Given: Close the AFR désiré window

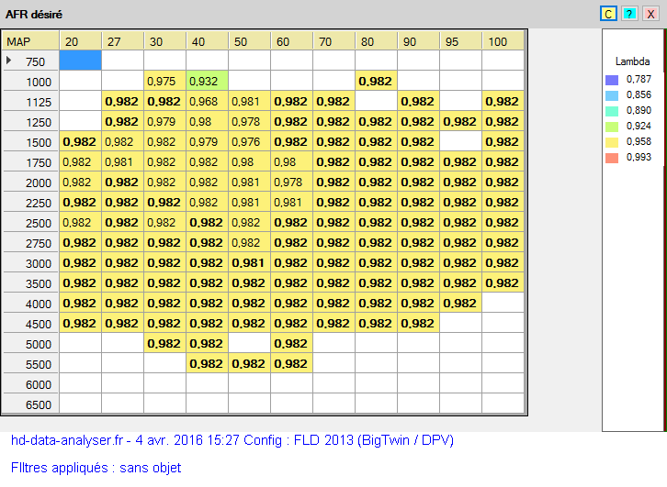Looking at the screenshot, I should click(650, 14).
